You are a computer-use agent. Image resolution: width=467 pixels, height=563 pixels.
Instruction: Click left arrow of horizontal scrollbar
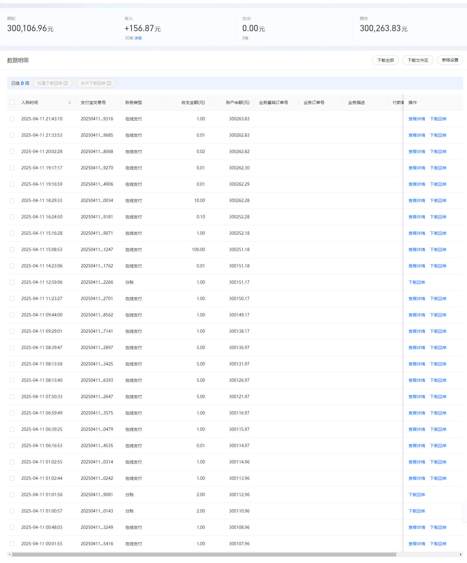10,554
